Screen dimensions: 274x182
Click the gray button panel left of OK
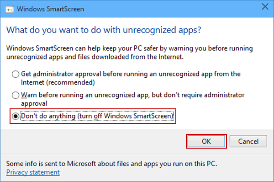click(94, 141)
